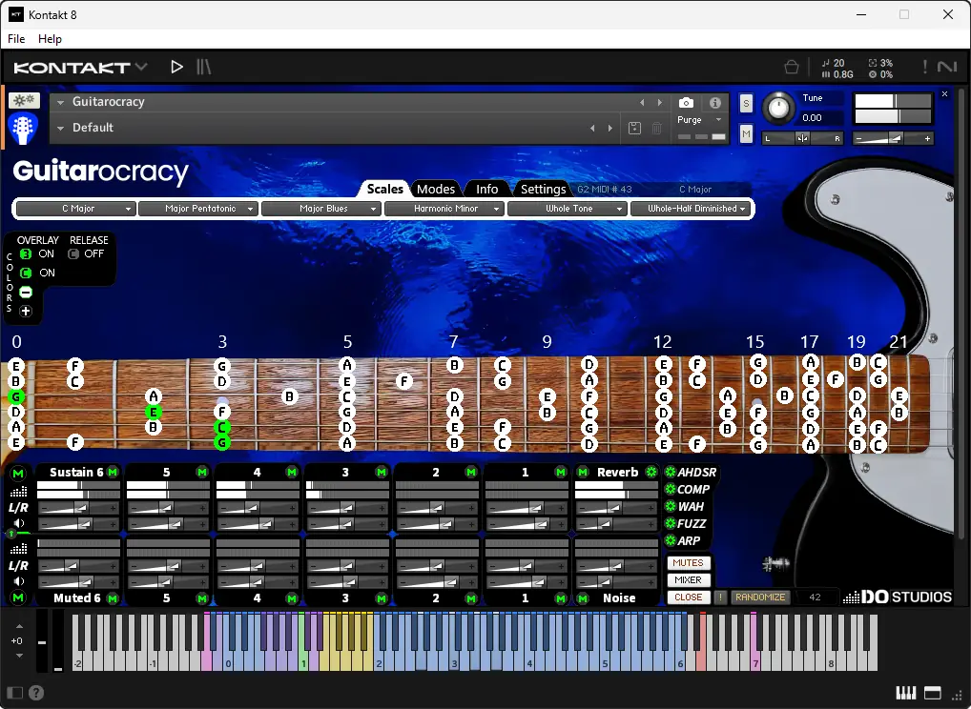Image resolution: width=971 pixels, height=709 pixels.
Task: Click the RANDOMIZE button
Action: (760, 598)
